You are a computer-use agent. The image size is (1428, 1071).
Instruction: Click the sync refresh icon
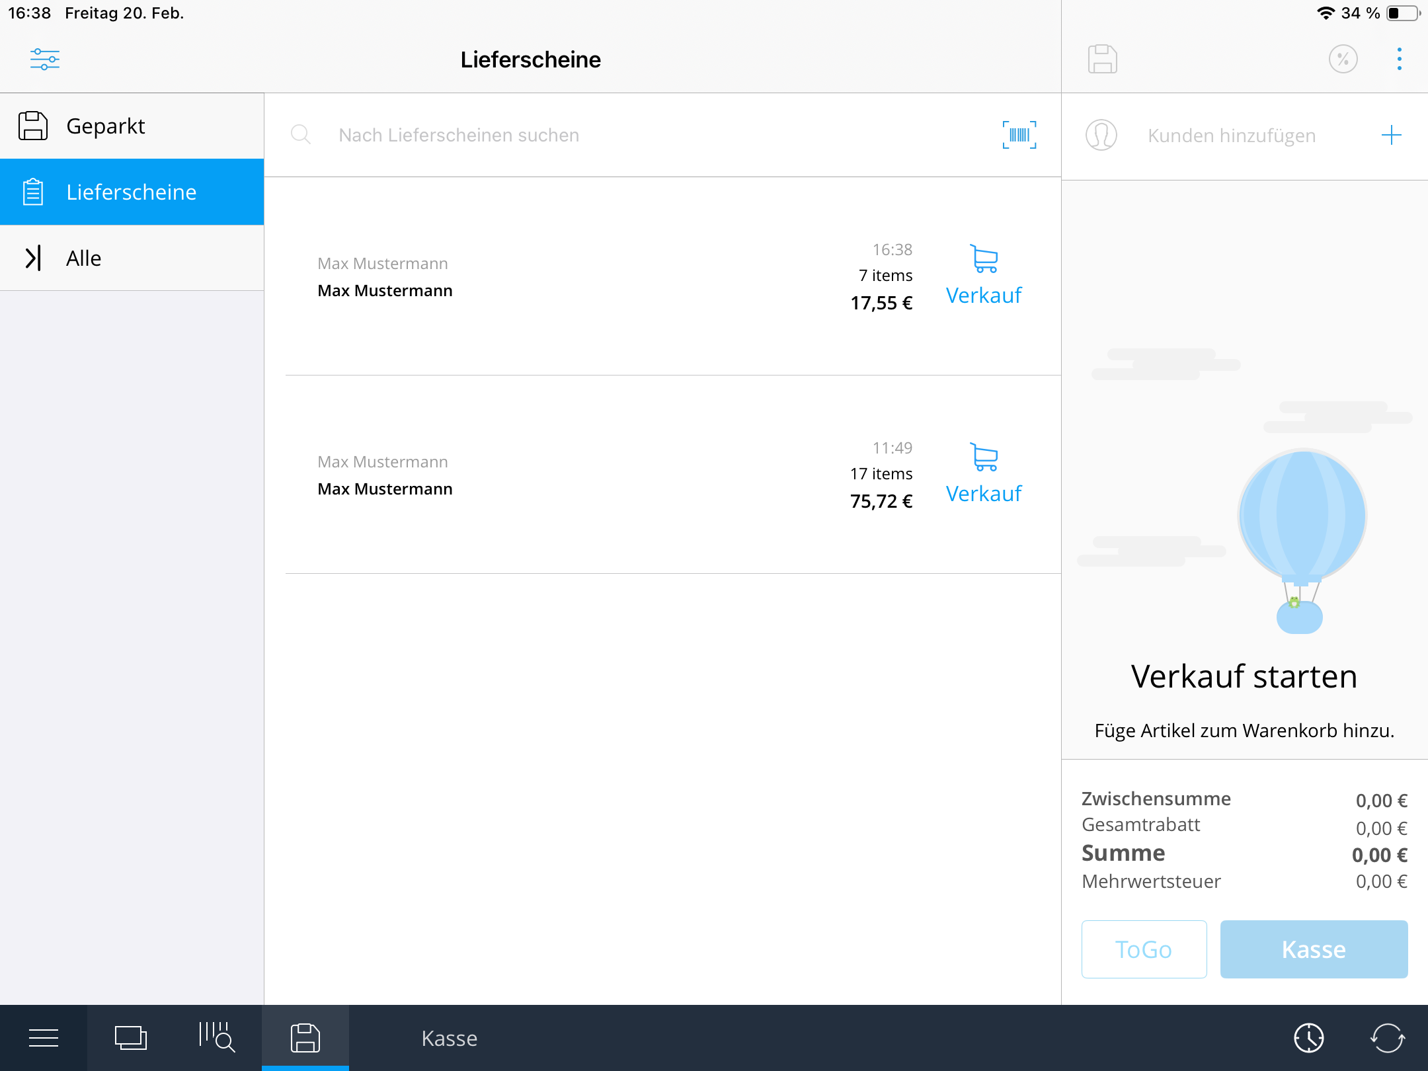tap(1387, 1038)
